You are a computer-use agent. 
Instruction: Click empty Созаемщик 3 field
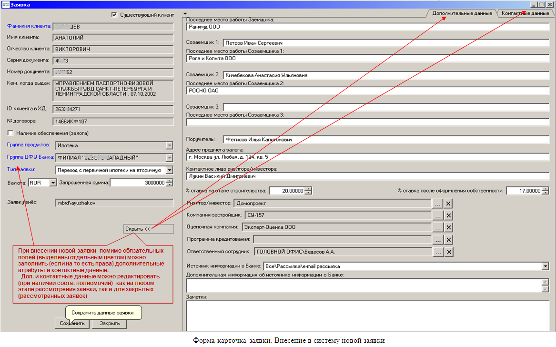[x=386, y=107]
